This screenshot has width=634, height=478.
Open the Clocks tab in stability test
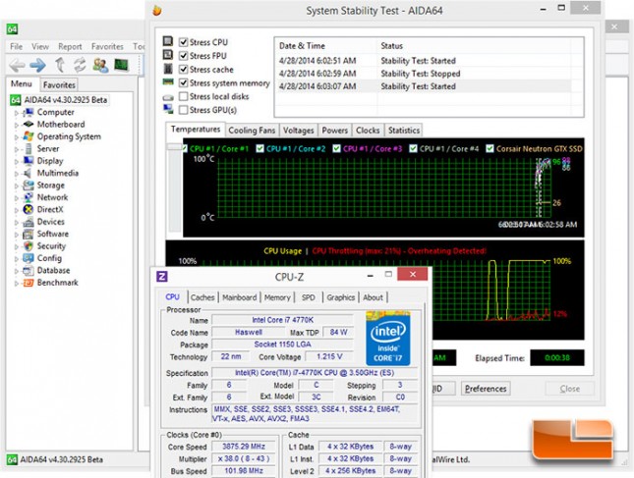368,131
